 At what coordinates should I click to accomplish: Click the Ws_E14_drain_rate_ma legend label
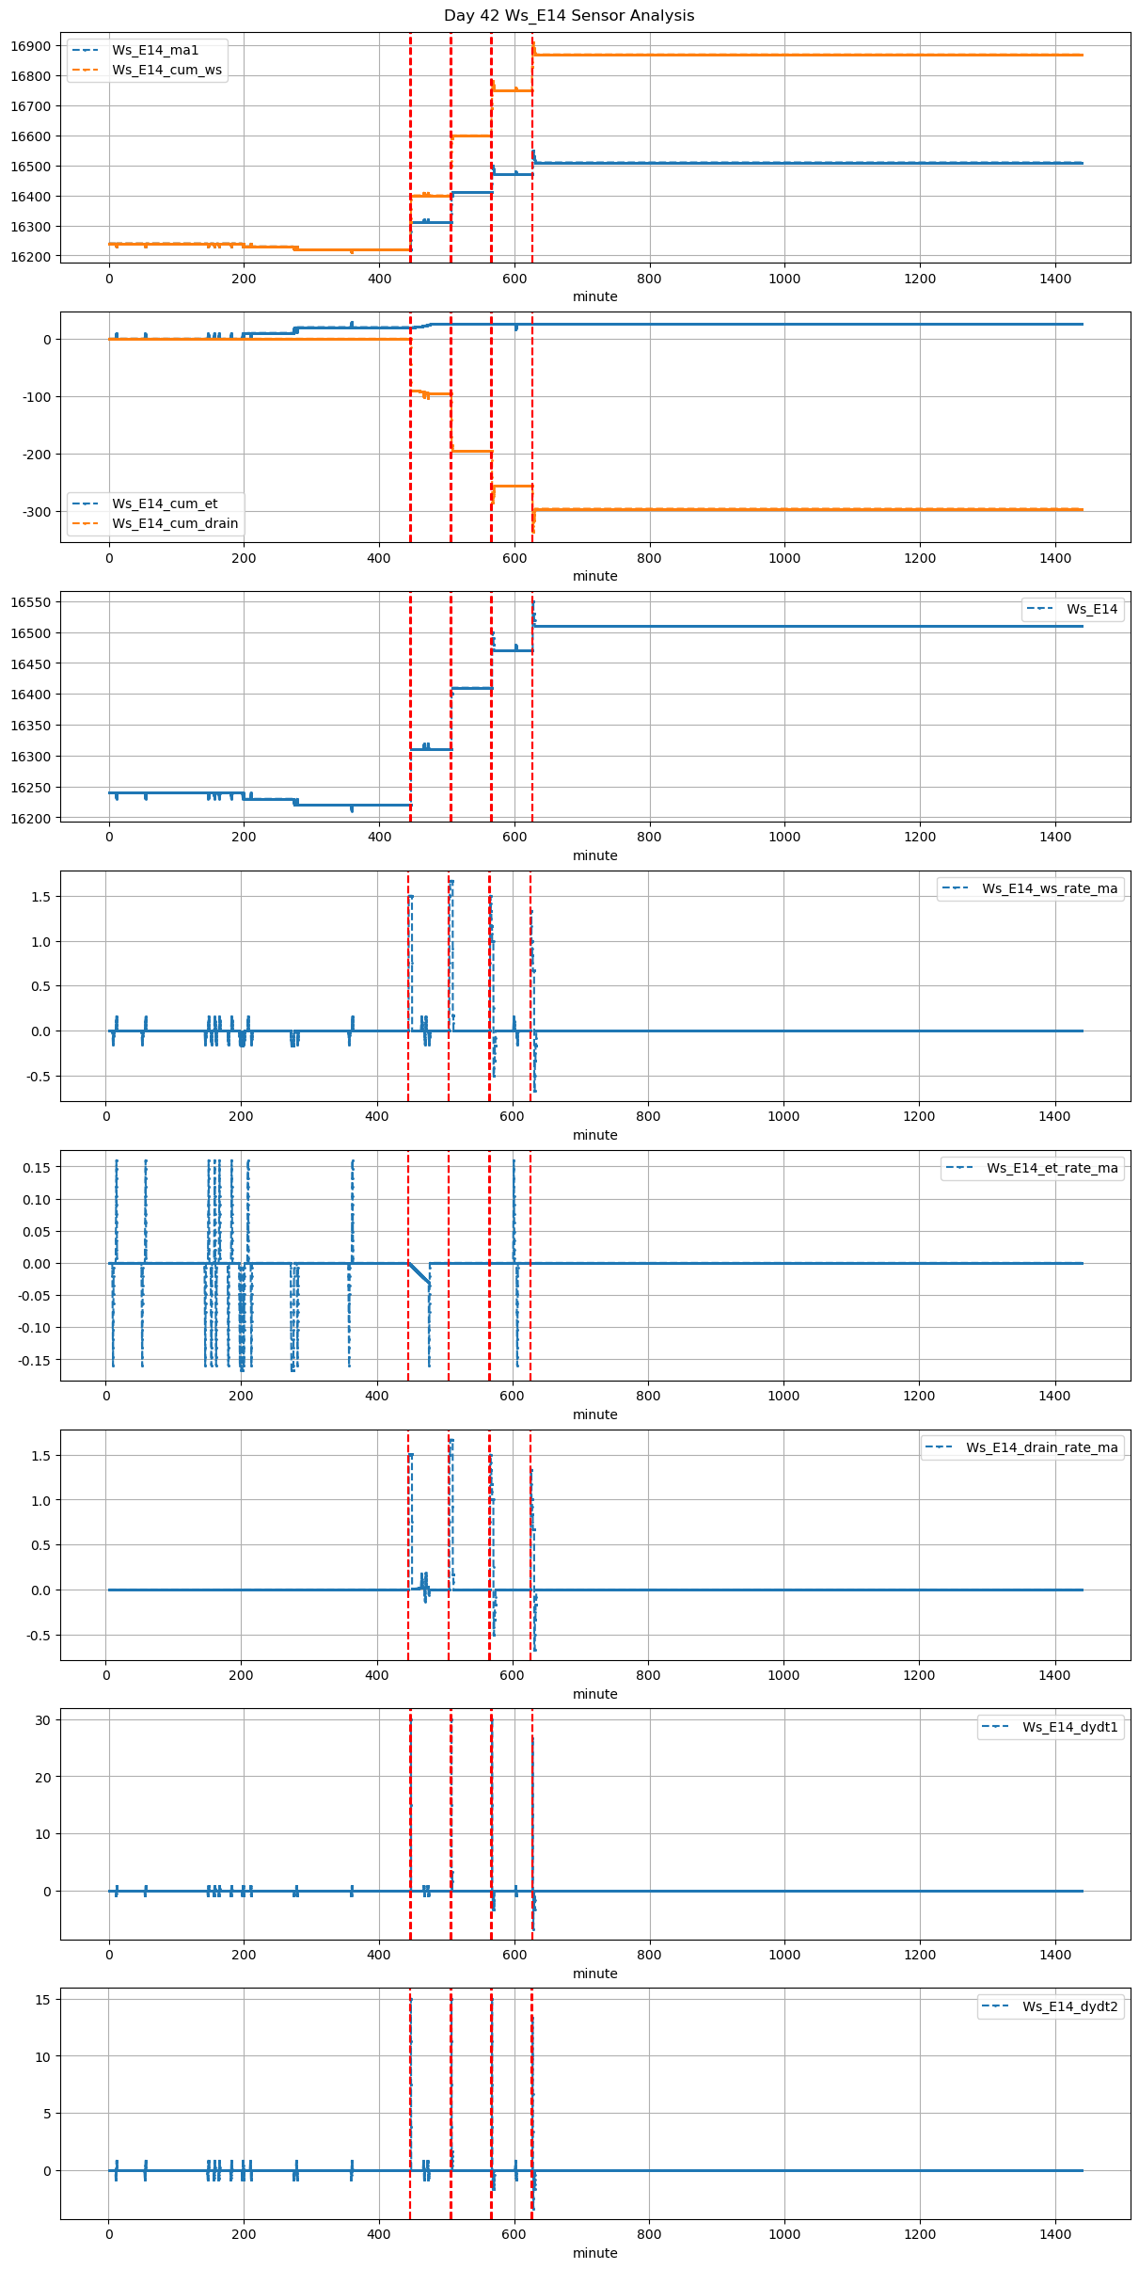pos(1041,1447)
